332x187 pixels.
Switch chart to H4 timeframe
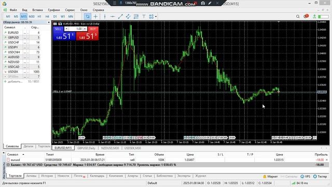point(47,16)
